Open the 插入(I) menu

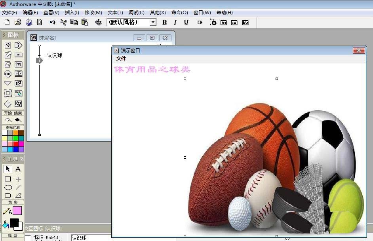point(72,13)
